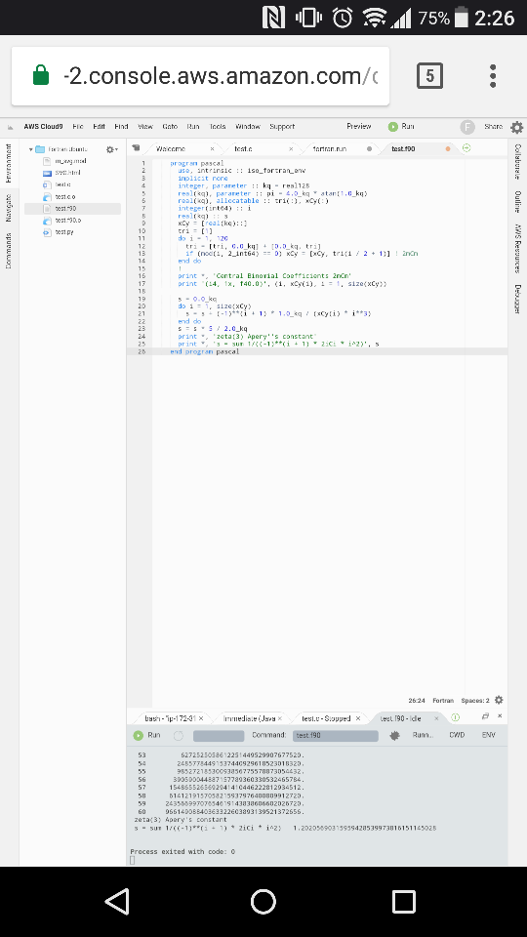Click the editor pane tab-list icon
Image resolution: width=527 pixels, height=937 pixels.
click(x=136, y=148)
